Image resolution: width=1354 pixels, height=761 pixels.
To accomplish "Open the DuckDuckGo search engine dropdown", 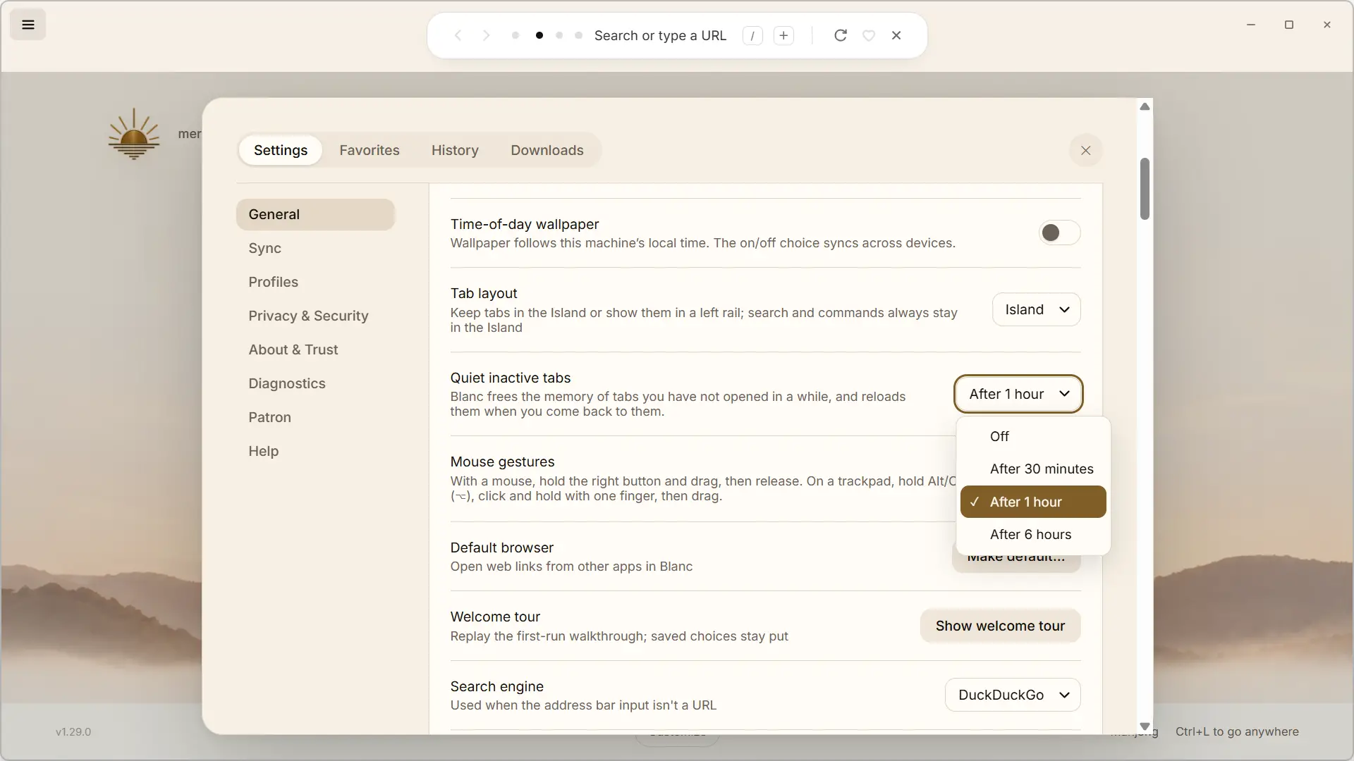I will (x=1013, y=695).
